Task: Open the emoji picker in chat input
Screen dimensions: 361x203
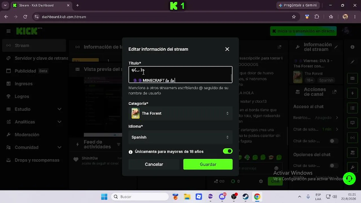Action: click(x=276, y=168)
